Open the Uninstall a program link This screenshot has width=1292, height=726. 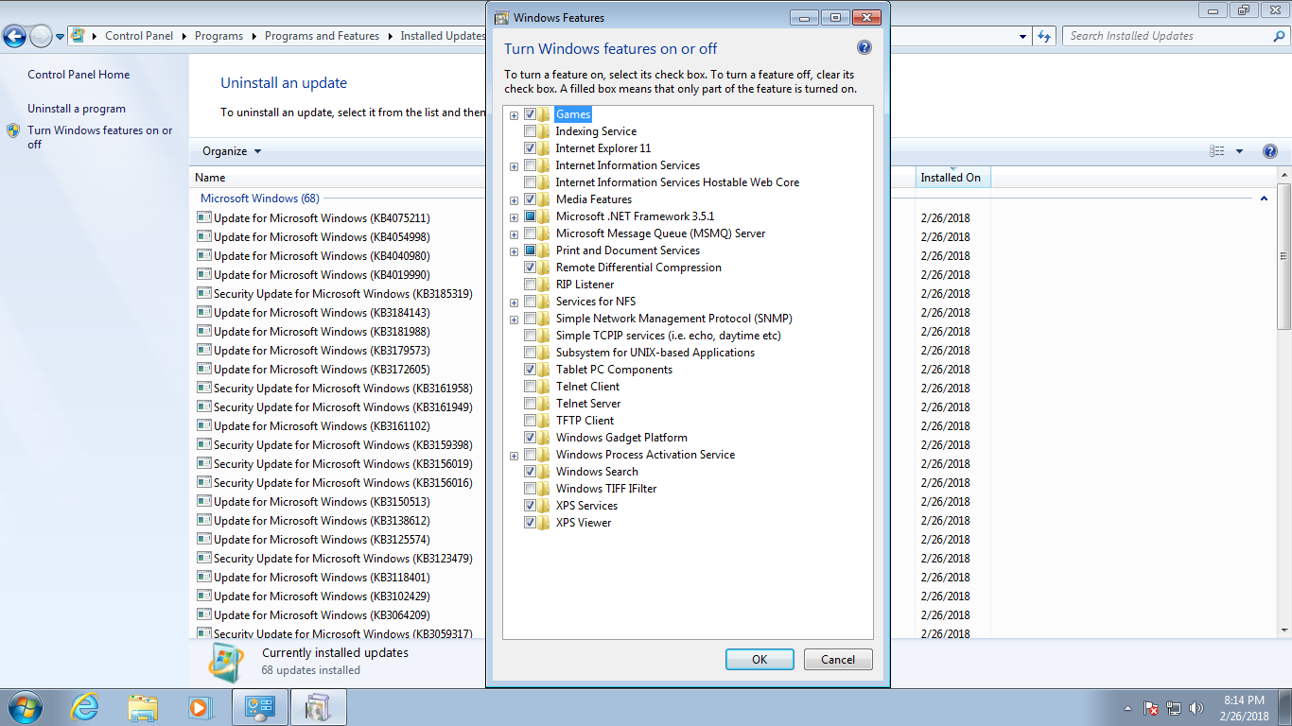point(77,109)
